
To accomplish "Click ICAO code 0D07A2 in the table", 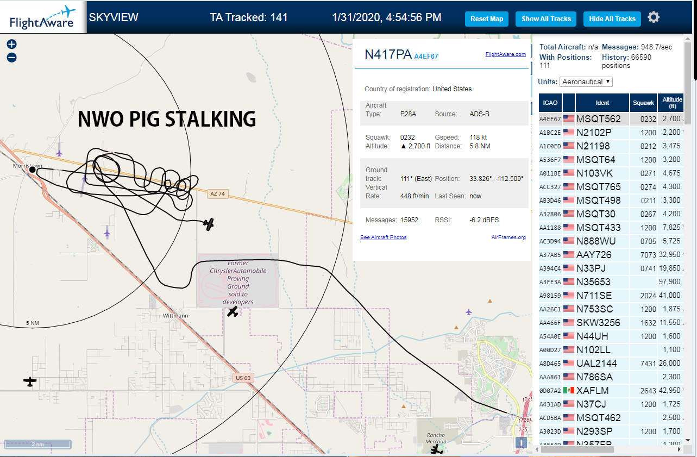I will pyautogui.click(x=550, y=391).
